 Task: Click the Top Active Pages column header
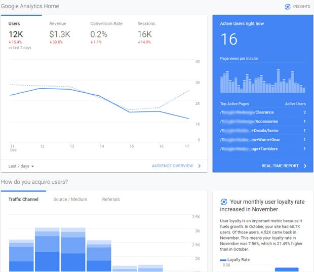234,104
